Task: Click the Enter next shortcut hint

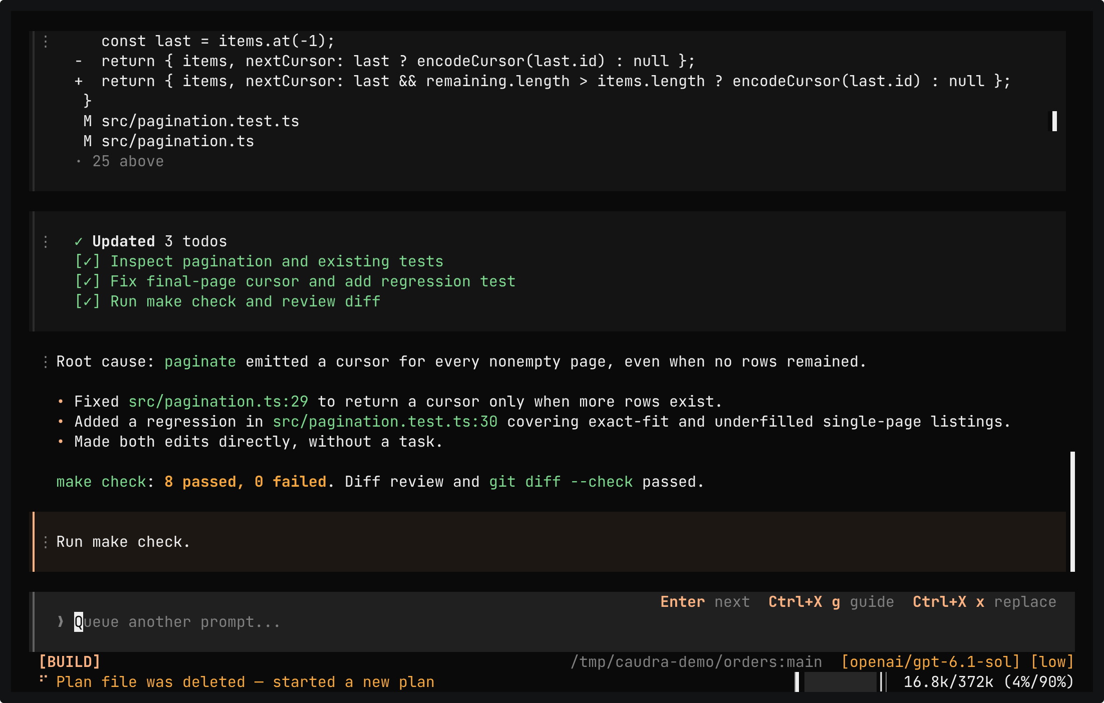Action: pyautogui.click(x=705, y=602)
